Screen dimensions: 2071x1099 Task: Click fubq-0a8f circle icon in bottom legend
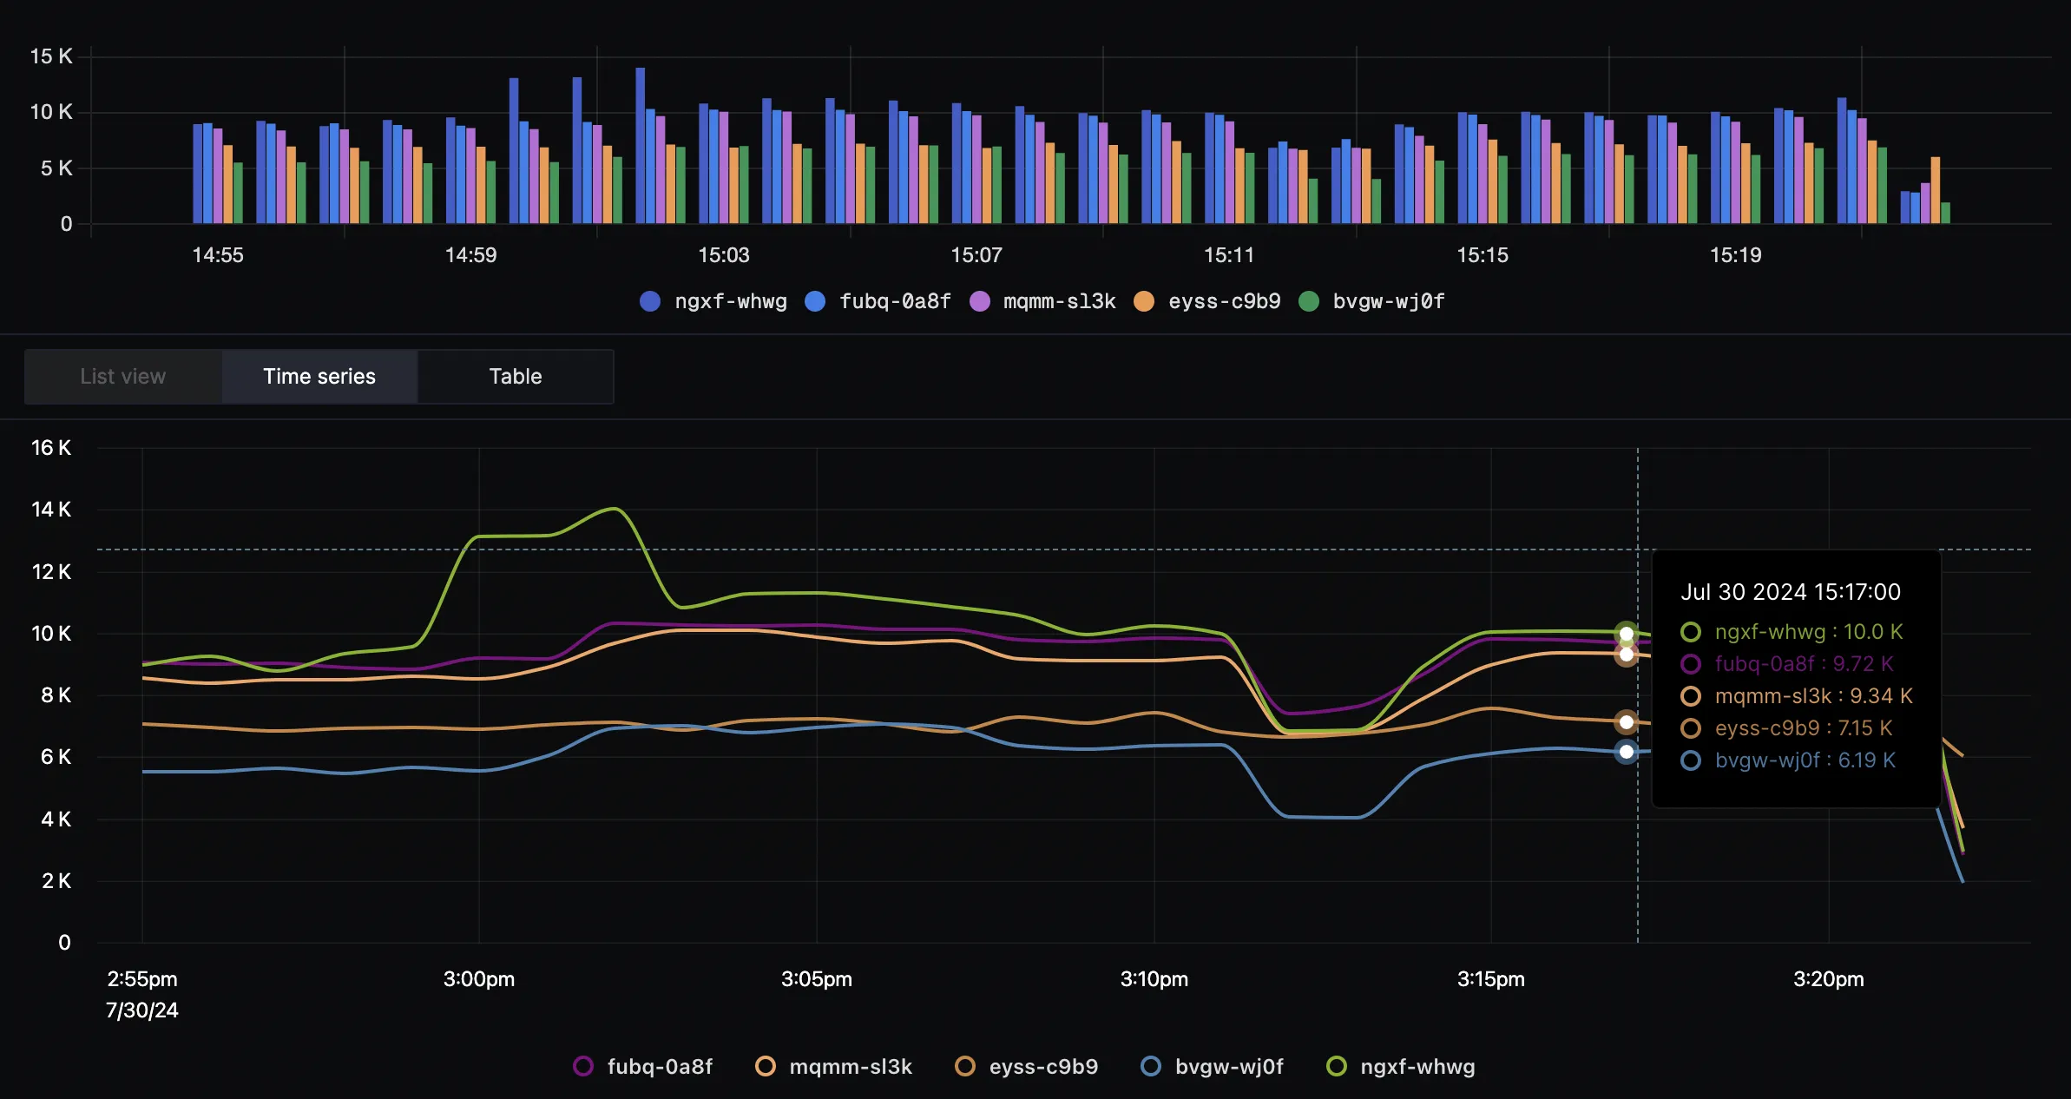click(x=583, y=1066)
